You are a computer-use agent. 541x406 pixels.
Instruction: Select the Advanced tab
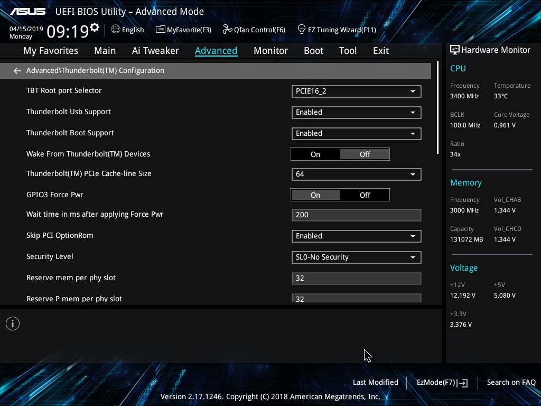click(216, 51)
